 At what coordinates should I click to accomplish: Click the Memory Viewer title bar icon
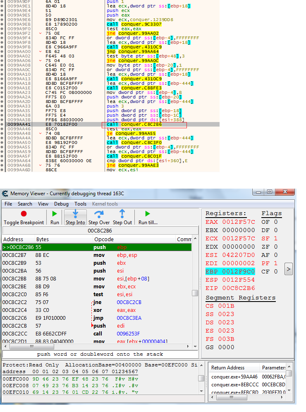coord(5,194)
